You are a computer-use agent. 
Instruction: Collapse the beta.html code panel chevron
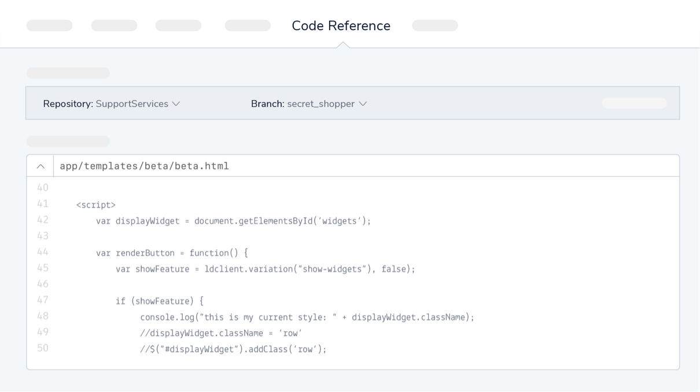[x=39, y=166]
